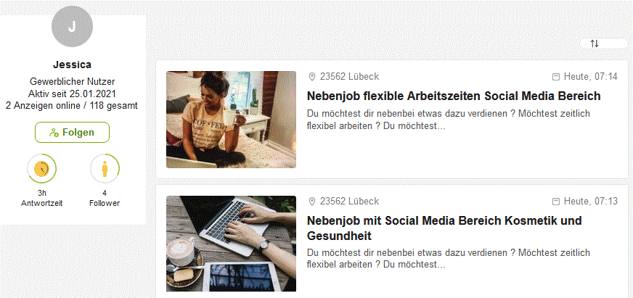Click person-plus icon inside Folgen button
Viewport: 633px width, 298px height.
pyautogui.click(x=54, y=133)
